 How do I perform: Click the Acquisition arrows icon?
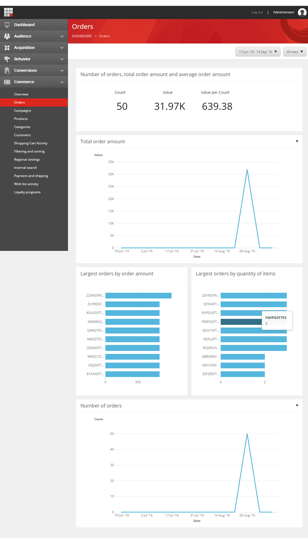click(x=7, y=48)
